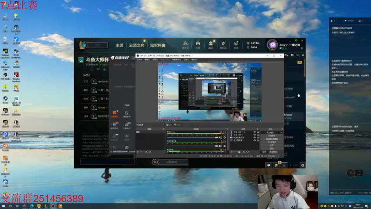371x209 pixels.
Task: Lock the display capture source in OBS
Action: (258, 140)
